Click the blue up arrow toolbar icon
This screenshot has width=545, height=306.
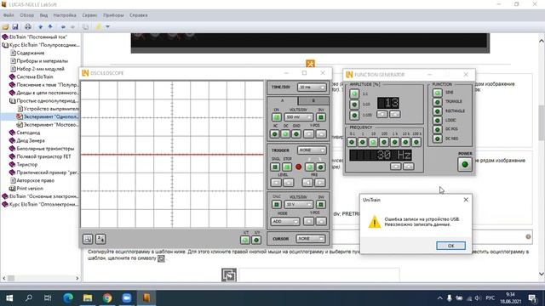tap(50, 26)
